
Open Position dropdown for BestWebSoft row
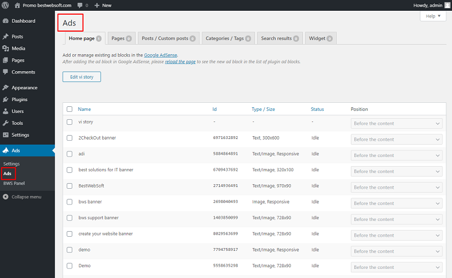[x=397, y=188]
